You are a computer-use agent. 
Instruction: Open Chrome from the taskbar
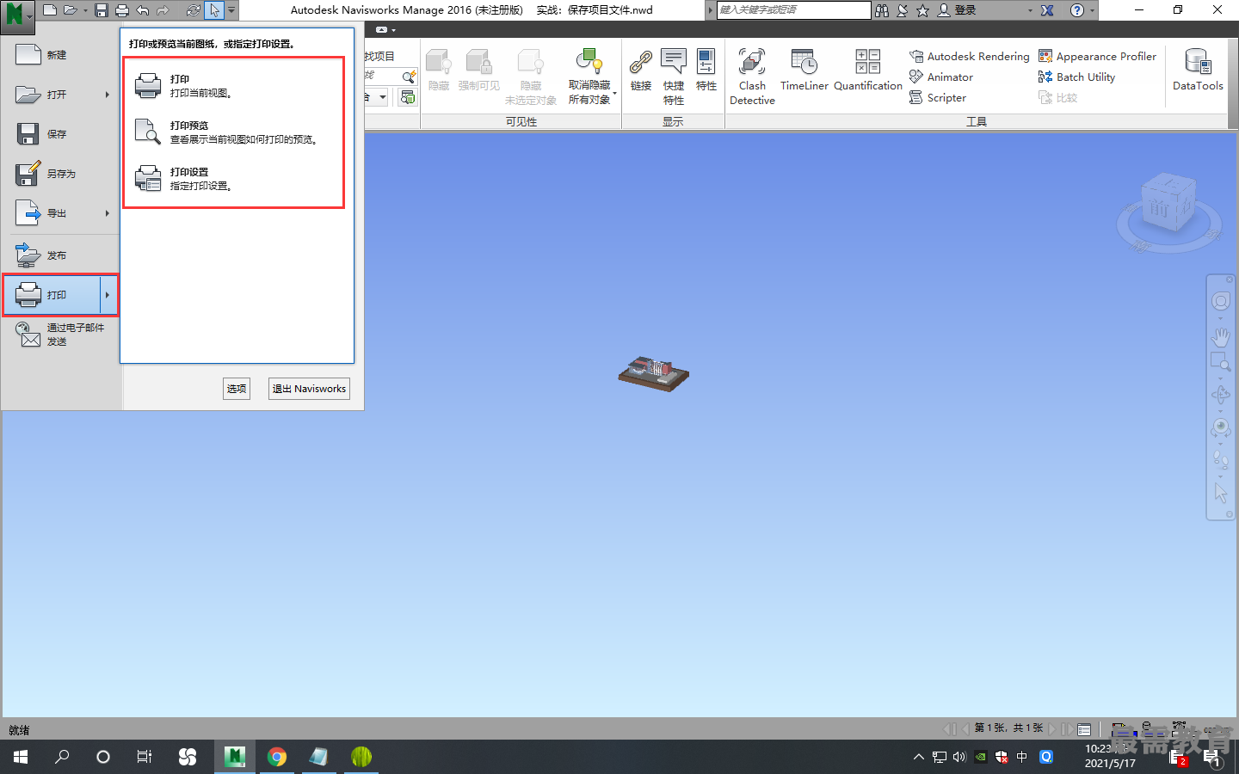pos(277,757)
